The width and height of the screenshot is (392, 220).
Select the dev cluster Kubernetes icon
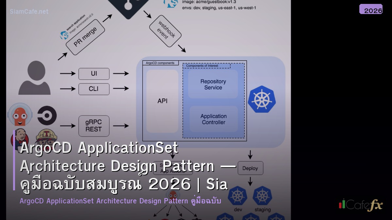pos(237,196)
